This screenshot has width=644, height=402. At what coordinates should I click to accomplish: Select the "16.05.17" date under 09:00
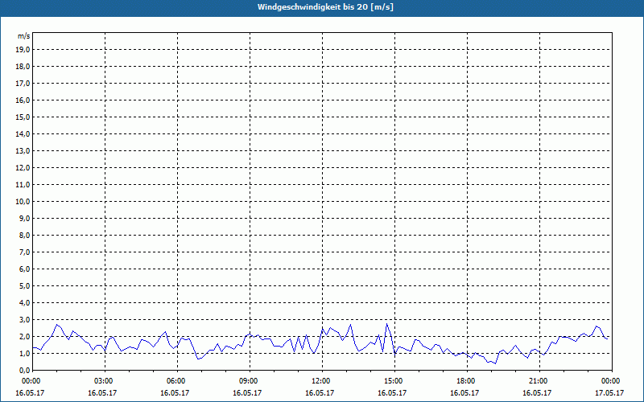[x=247, y=393]
